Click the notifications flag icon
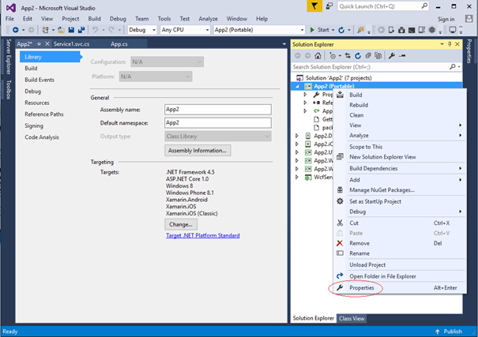The width and height of the screenshot is (478, 337). click(x=314, y=6)
